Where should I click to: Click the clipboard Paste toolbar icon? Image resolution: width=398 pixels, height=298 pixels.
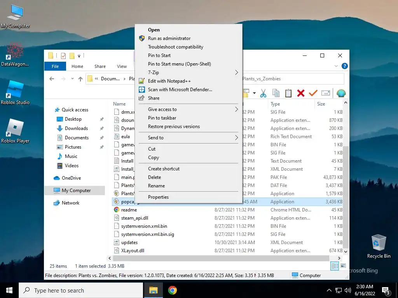point(288,93)
